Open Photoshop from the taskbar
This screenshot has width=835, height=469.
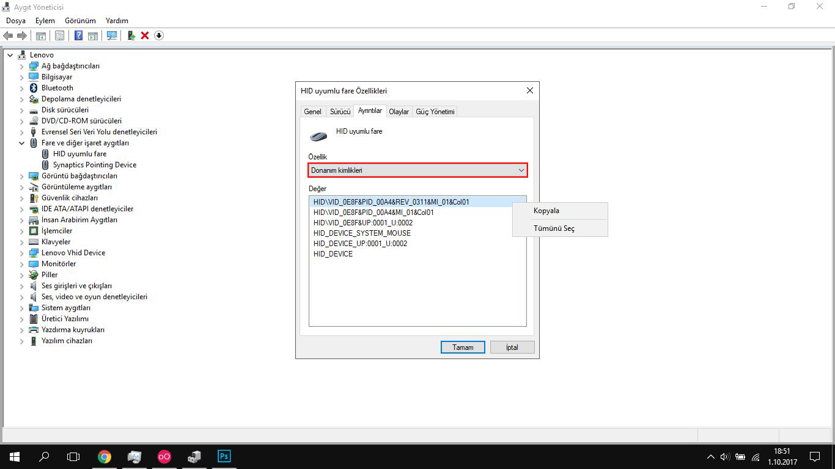pos(224,456)
